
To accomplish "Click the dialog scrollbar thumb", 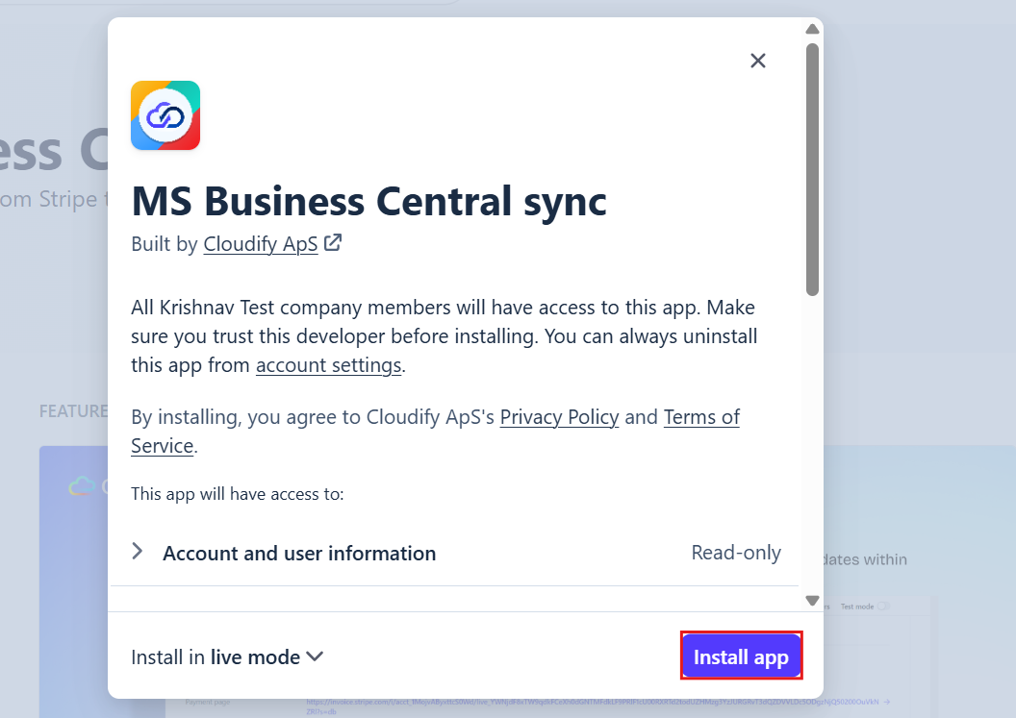I will 813,169.
